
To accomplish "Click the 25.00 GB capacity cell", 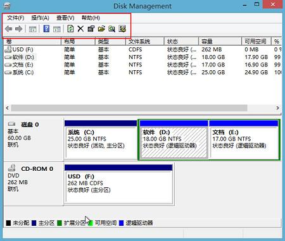I will coord(213,72).
